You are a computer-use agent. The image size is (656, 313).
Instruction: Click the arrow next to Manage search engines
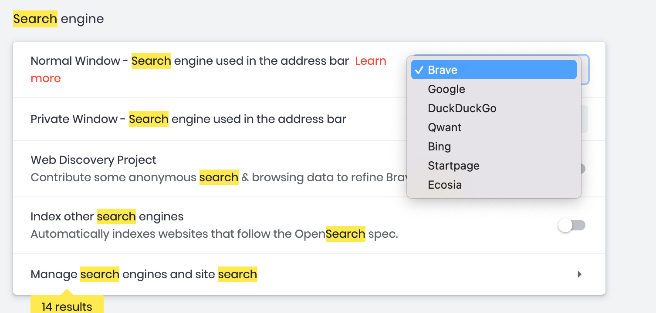(580, 274)
